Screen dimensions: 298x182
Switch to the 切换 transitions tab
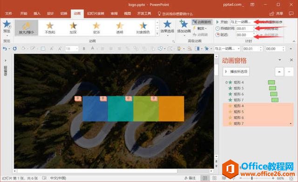click(64, 13)
